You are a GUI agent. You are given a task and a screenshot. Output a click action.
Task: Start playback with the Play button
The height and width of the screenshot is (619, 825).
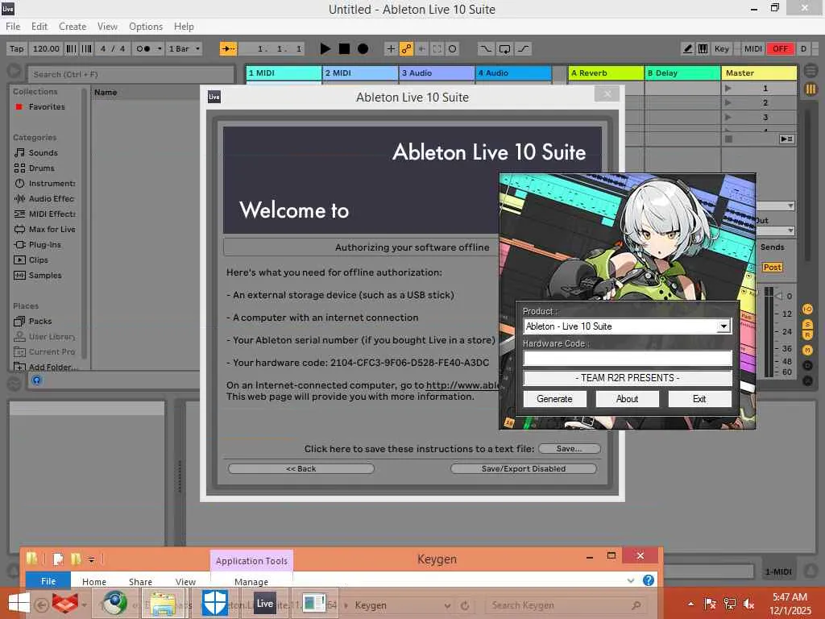click(325, 49)
